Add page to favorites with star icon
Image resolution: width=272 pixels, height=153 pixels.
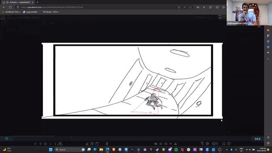(x=190, y=7)
